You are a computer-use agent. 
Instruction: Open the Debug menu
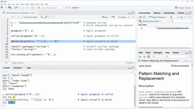coord(32,4)
